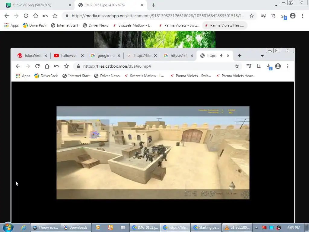Open tab search dropdown in front window

click(x=262, y=56)
